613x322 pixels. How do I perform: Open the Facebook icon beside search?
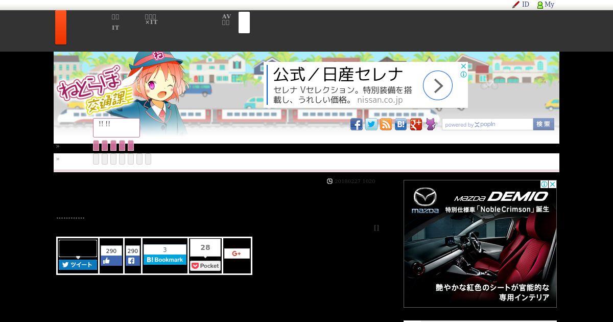tap(357, 124)
